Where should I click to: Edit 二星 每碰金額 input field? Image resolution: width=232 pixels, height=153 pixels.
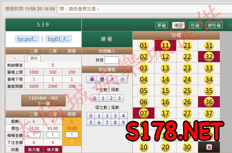[x=34, y=135]
